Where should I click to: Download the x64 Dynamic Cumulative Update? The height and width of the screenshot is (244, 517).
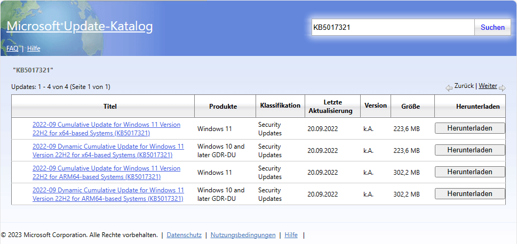tap(470, 150)
